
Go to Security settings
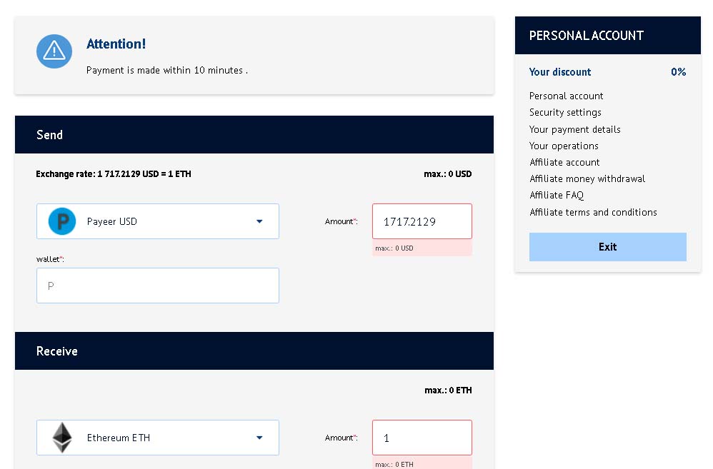[565, 112]
